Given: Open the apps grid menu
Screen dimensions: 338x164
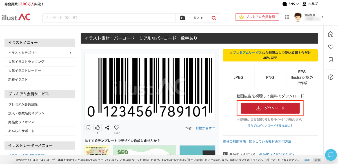Looking at the screenshot, I should pos(287,17).
